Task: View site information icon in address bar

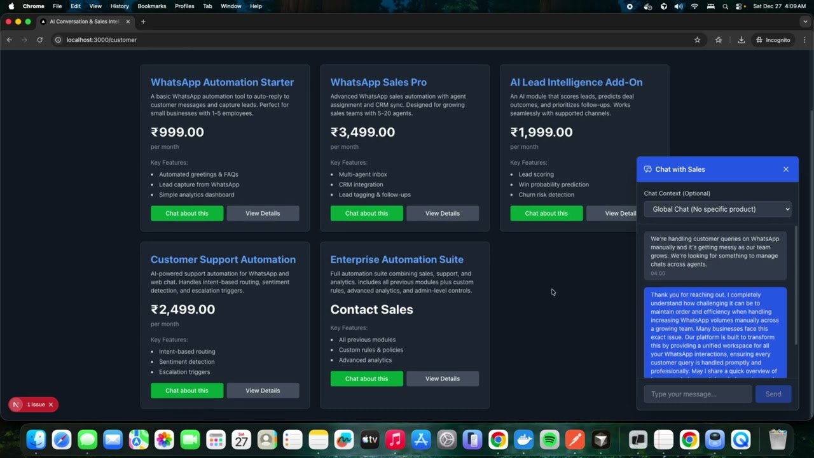Action: pos(58,39)
